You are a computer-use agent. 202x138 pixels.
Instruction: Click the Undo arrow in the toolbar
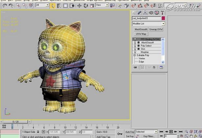(x=5, y=6)
